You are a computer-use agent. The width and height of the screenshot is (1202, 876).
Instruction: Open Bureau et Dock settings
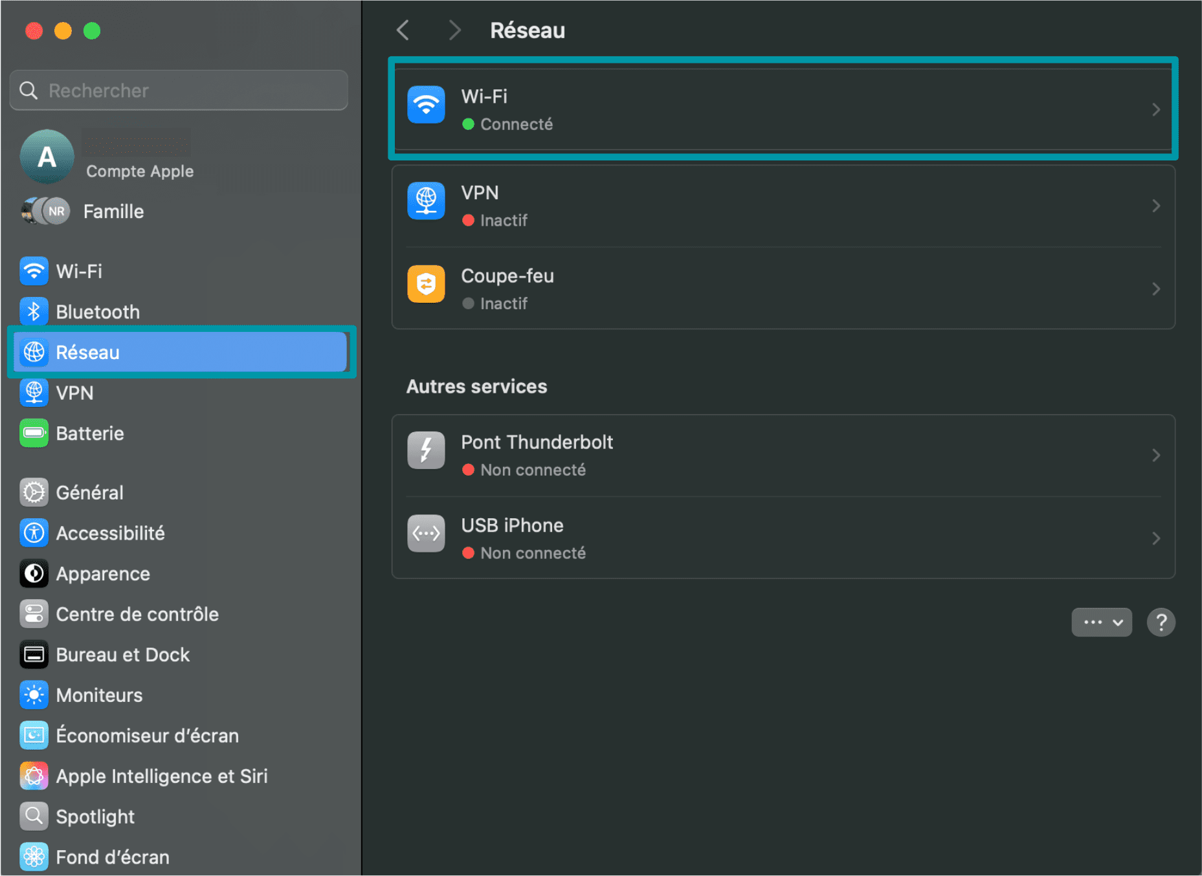pyautogui.click(x=122, y=655)
